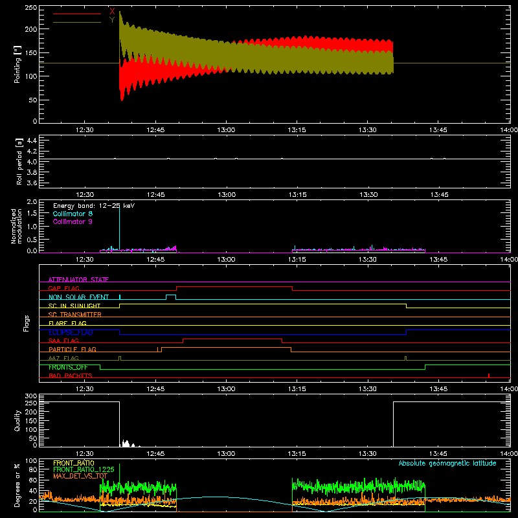Click the 80 tick on the Degrees axis
Screen dimensions: 518x518
[33, 469]
